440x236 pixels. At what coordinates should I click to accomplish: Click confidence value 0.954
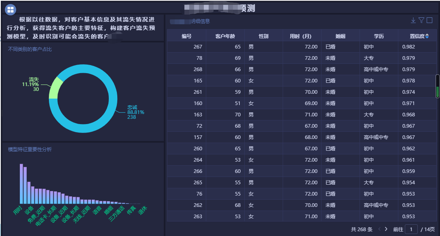[x=408, y=183]
